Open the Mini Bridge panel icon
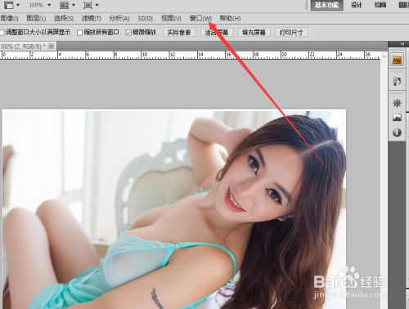The width and height of the screenshot is (409, 309). [397, 60]
